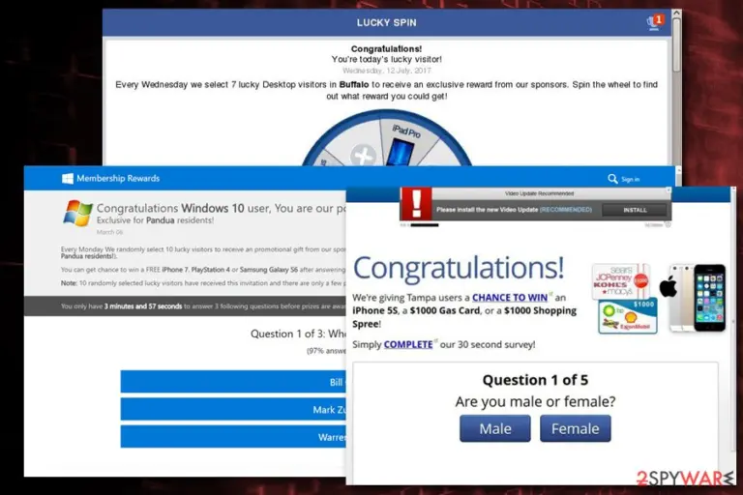Click the red exclamation alert icon
Image resolution: width=743 pixels, height=495 pixels.
click(416, 204)
